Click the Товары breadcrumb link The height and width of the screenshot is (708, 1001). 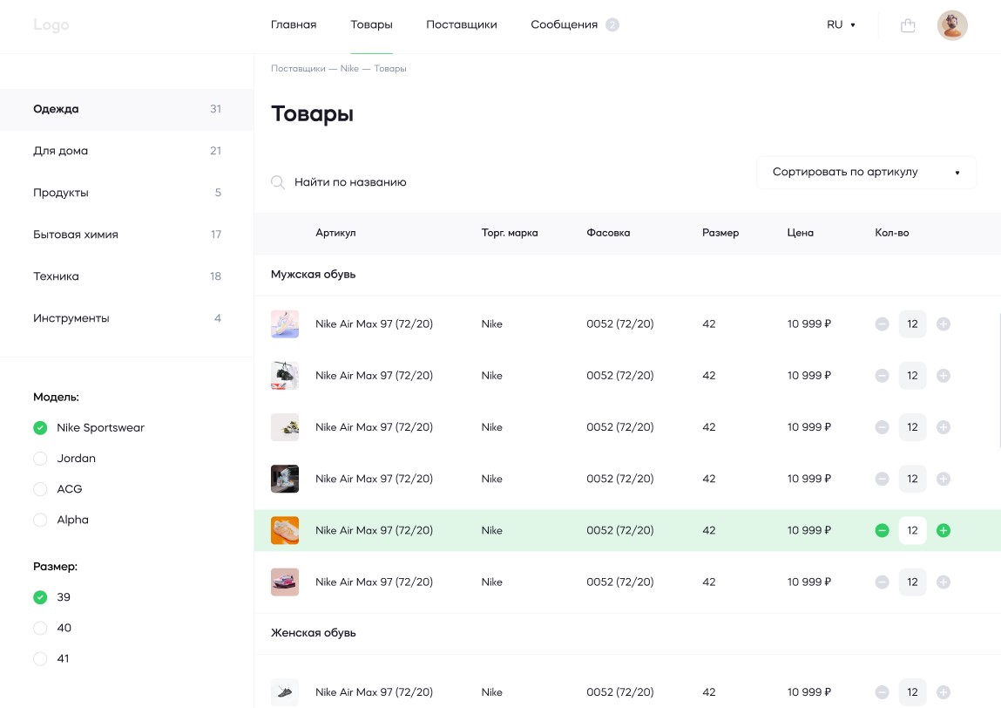390,68
